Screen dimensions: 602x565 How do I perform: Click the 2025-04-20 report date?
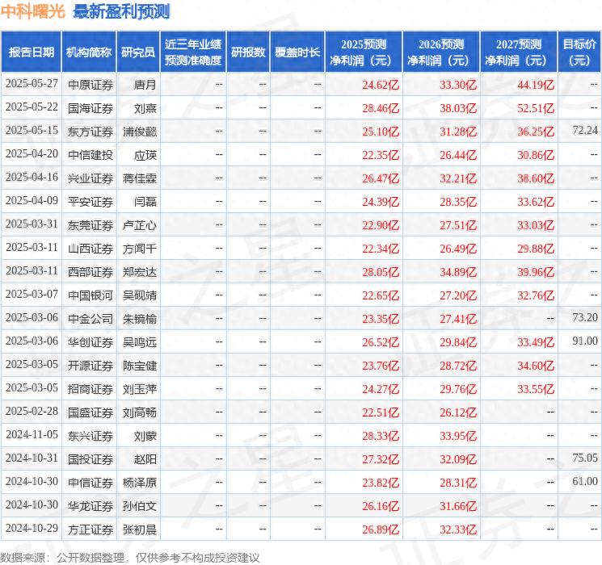(x=32, y=154)
